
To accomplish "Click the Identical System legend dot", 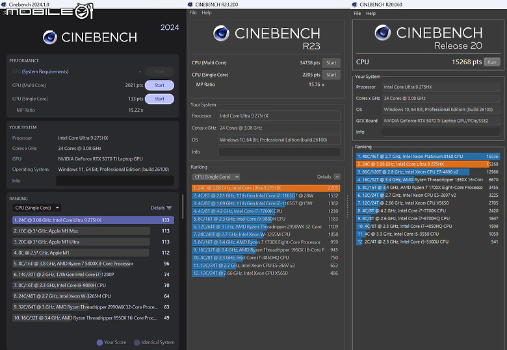I will pyautogui.click(x=137, y=342).
